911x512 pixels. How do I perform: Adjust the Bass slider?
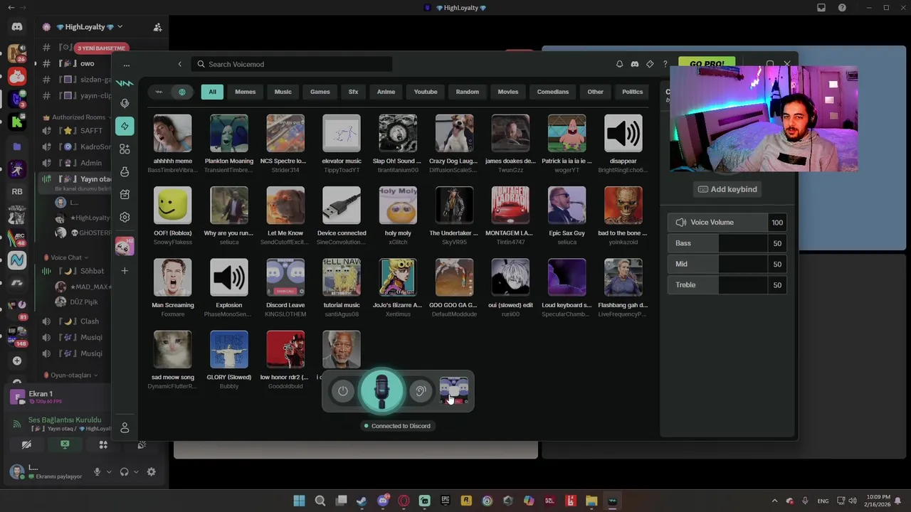pyautogui.click(x=717, y=243)
